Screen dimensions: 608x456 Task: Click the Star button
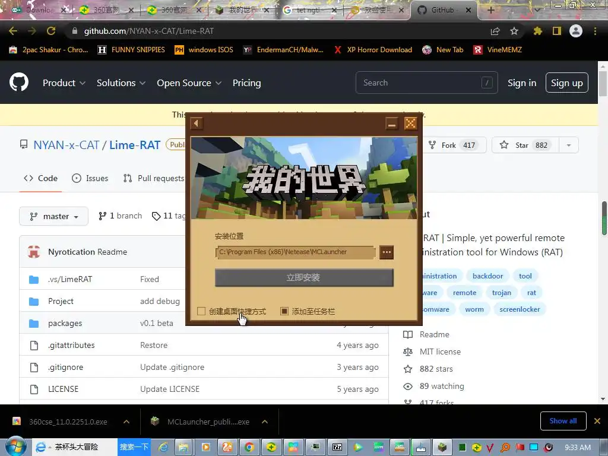click(x=525, y=145)
